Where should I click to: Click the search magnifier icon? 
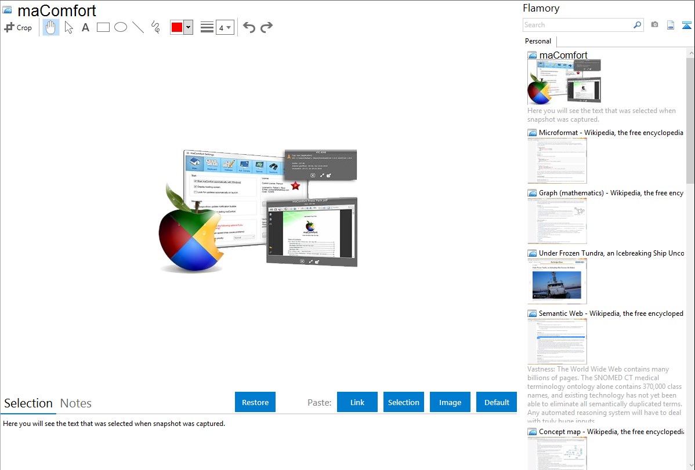638,25
